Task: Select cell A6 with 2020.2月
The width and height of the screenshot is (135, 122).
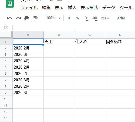Action: [x=28, y=73]
